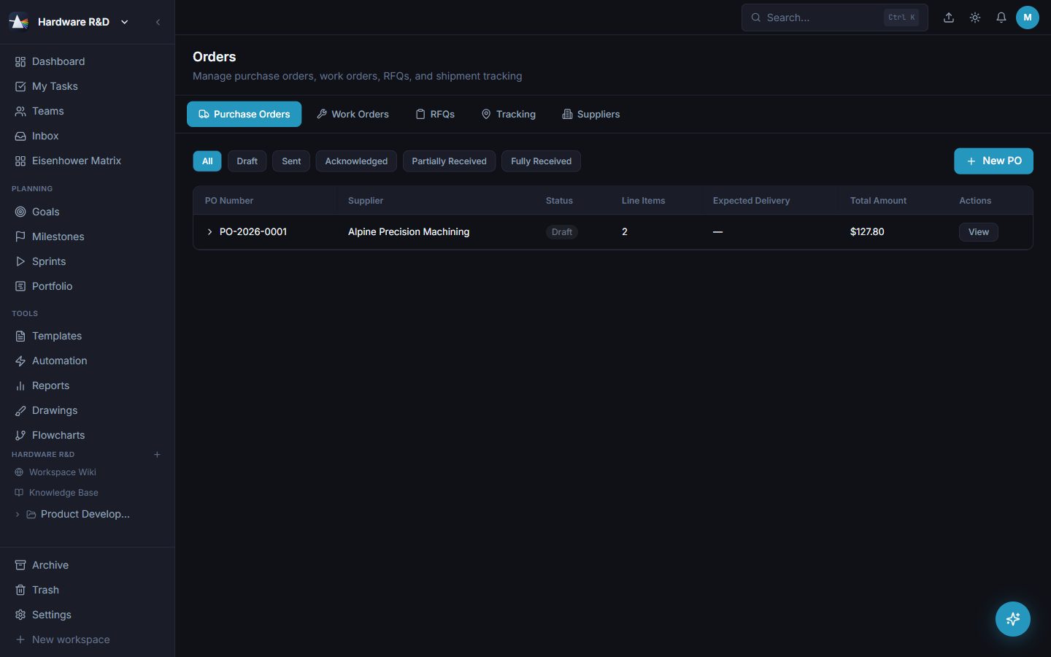The width and height of the screenshot is (1051, 657).
Task: Expand the Product Develop... folder chevron
Action: pyautogui.click(x=18, y=514)
